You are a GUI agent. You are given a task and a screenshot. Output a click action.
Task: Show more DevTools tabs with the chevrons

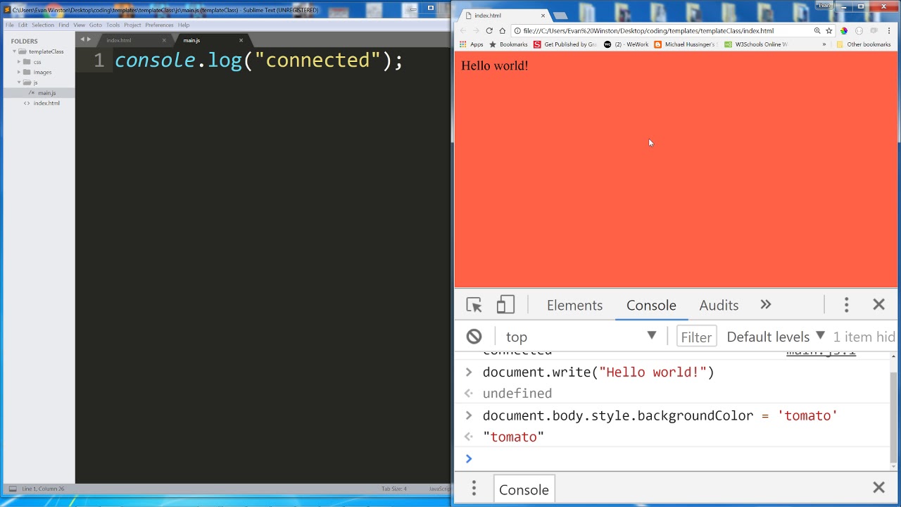766,305
